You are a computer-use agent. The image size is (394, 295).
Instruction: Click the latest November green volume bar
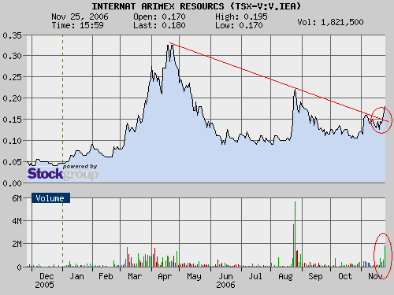[x=385, y=256]
